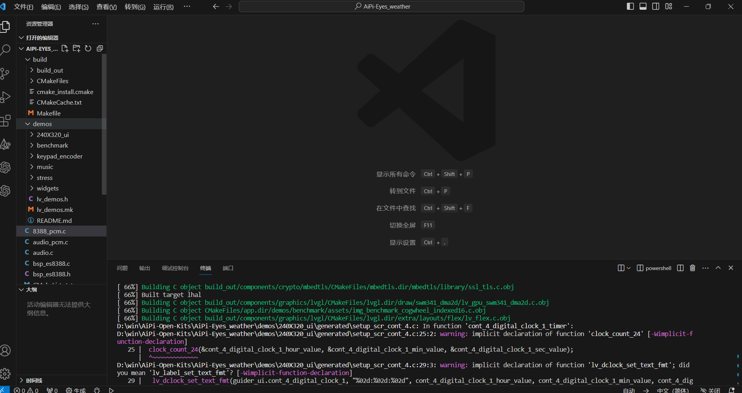Open the Selection menu
Viewport: 742px width, 393px height.
coord(78,7)
